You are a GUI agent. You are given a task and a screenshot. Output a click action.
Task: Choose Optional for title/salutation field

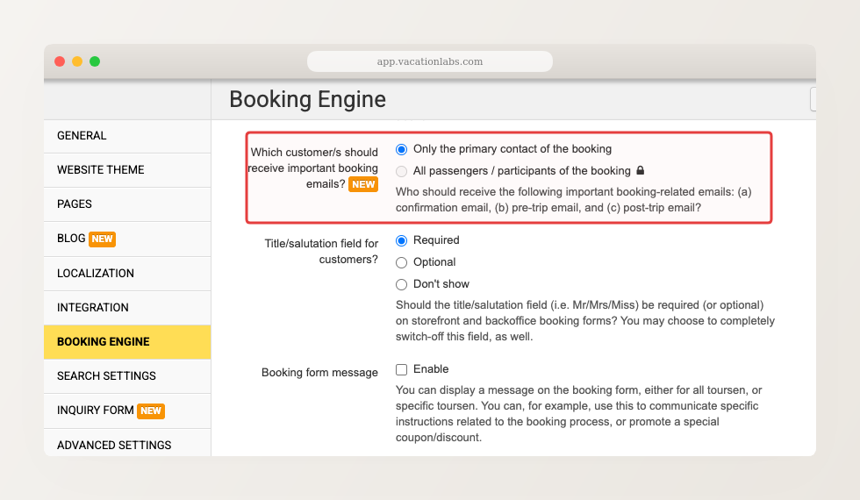click(402, 262)
